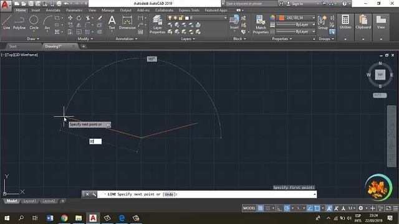Switch to the Start file tab

[12, 46]
